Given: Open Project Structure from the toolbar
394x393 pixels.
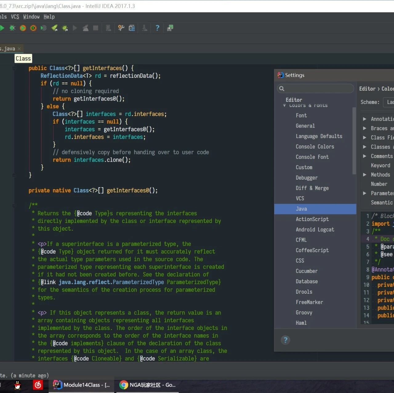Looking at the screenshot, I should click(x=132, y=28).
